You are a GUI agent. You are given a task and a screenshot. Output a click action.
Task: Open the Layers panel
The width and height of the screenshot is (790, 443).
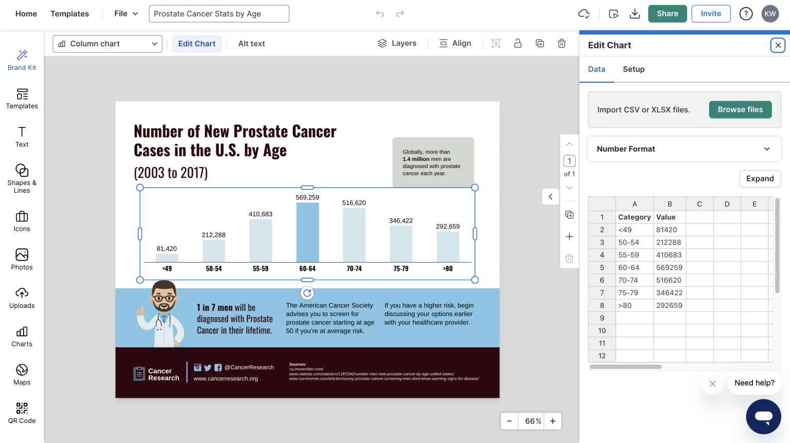click(x=397, y=43)
